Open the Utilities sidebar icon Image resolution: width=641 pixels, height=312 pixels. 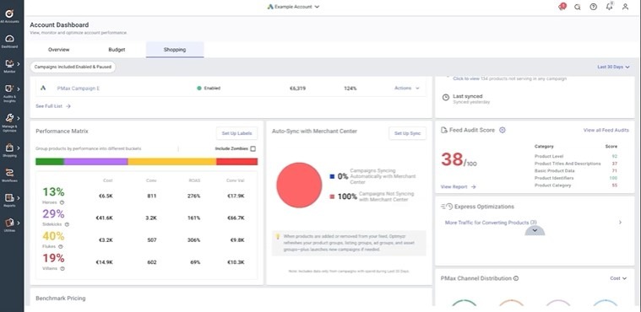click(x=9, y=225)
